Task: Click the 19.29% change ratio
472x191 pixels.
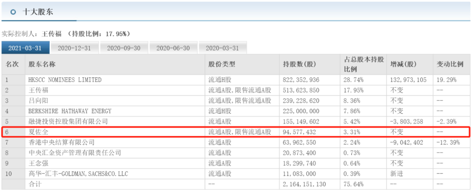Action: (446, 80)
